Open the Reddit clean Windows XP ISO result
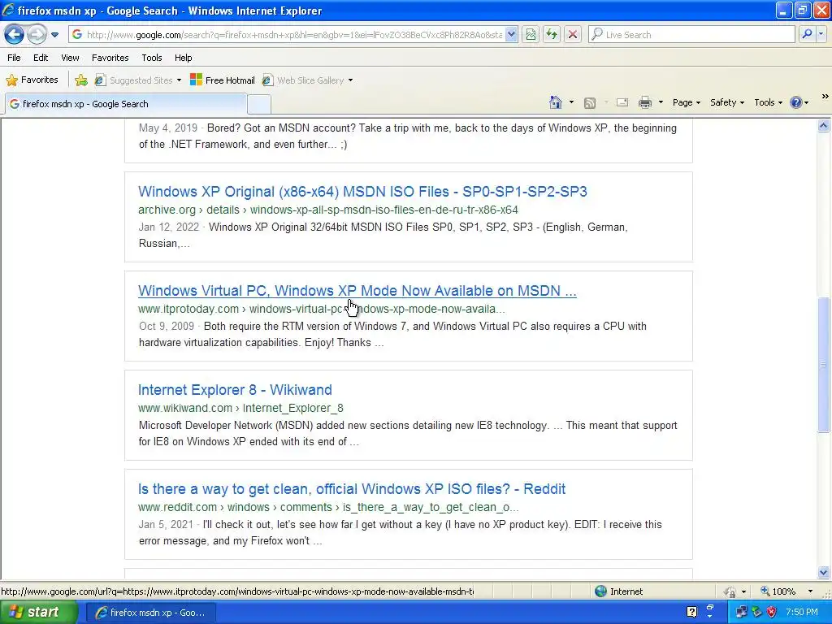The height and width of the screenshot is (624, 832). pos(352,488)
